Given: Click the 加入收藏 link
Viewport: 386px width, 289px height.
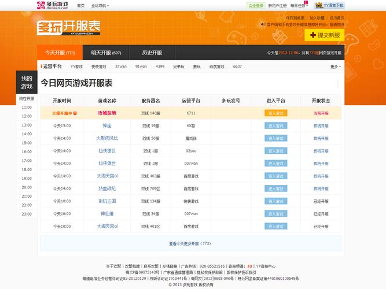Looking at the screenshot, I should [317, 18].
